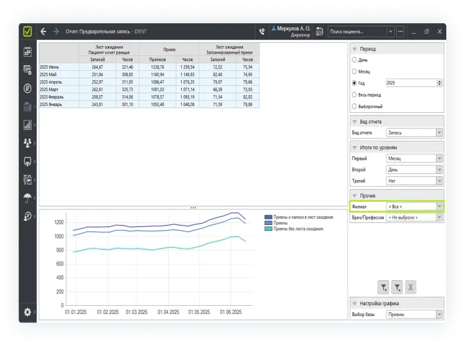Screen dimensions: 465x346
Task: Open the umbrella insurance sidebar icon
Action: point(28,198)
